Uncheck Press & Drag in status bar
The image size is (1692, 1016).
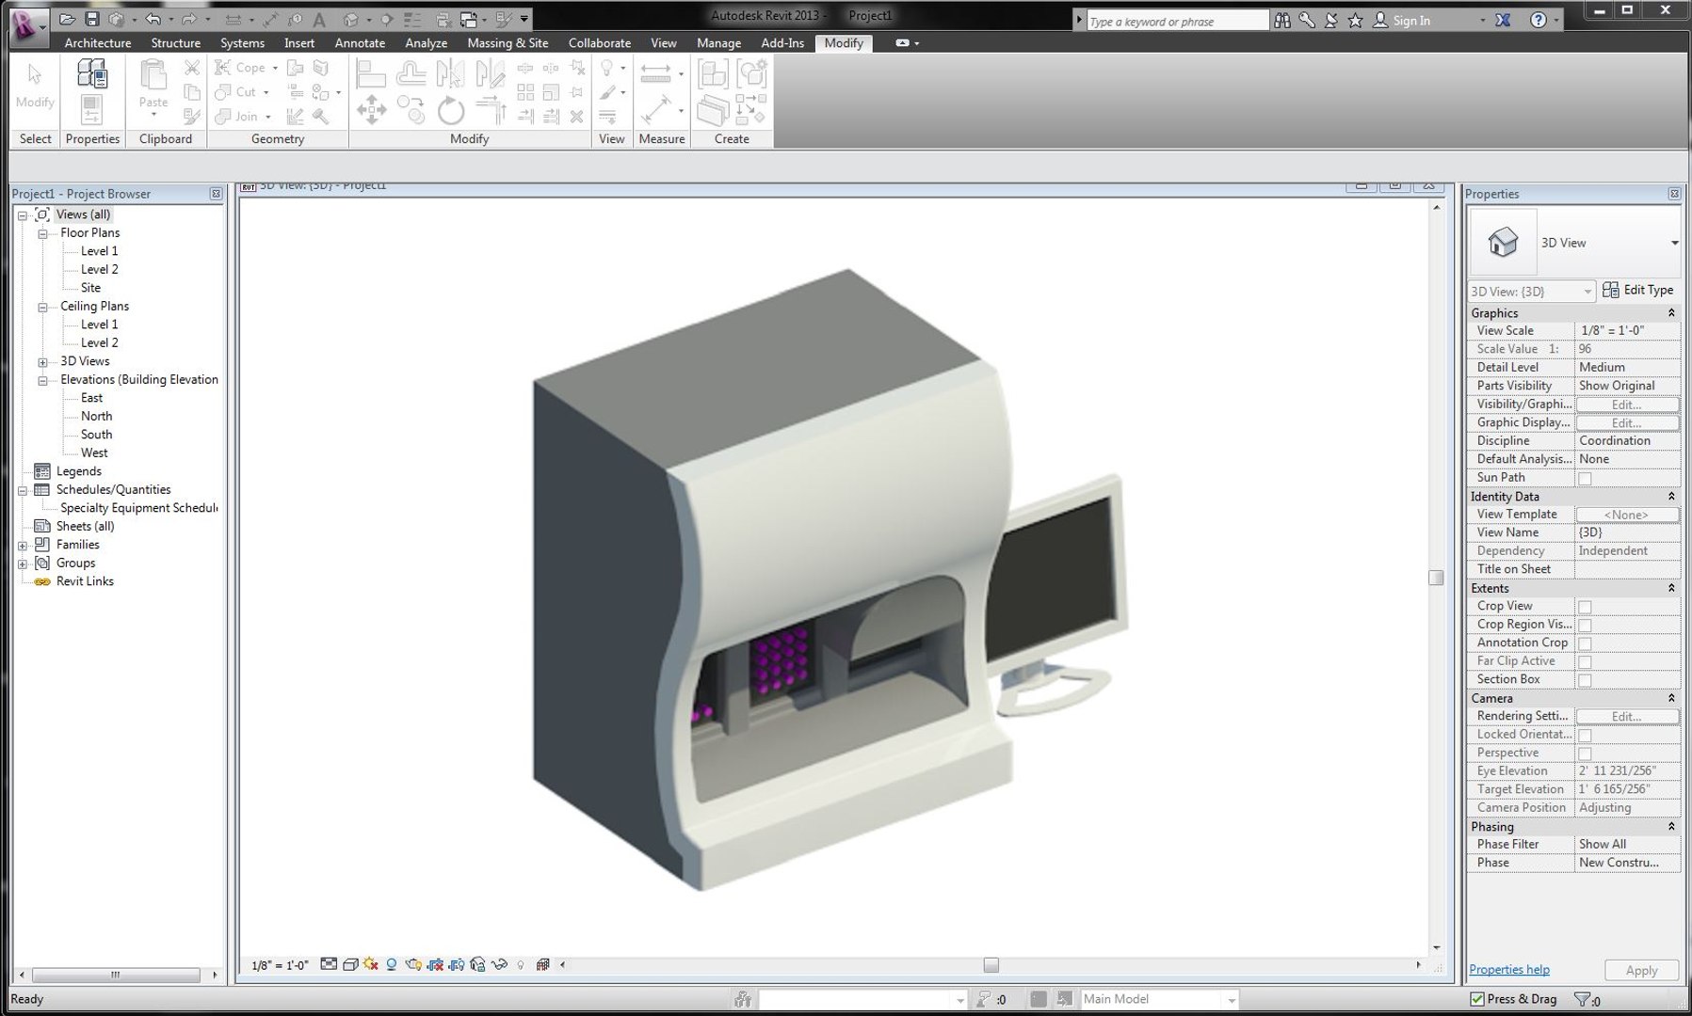(1477, 999)
